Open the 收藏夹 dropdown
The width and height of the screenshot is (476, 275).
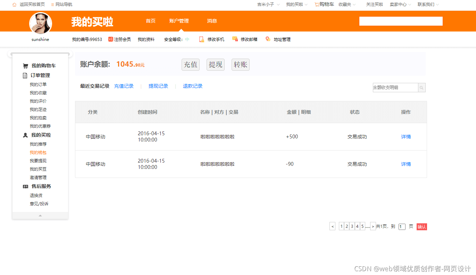pyautogui.click(x=347, y=5)
